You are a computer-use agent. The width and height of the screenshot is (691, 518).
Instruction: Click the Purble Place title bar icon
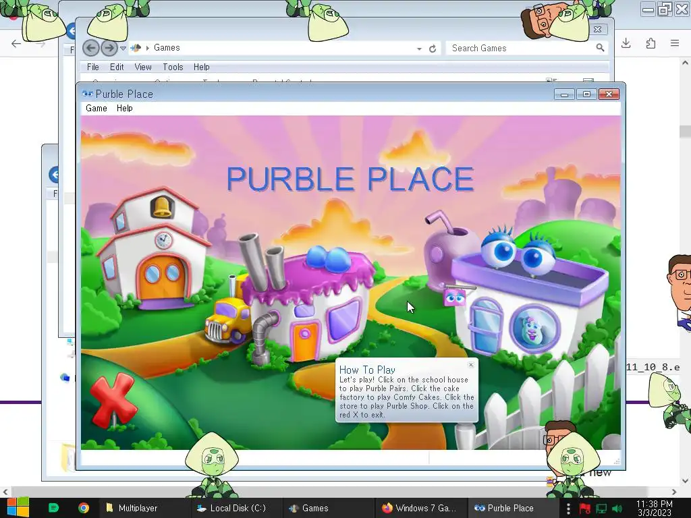[88, 94]
